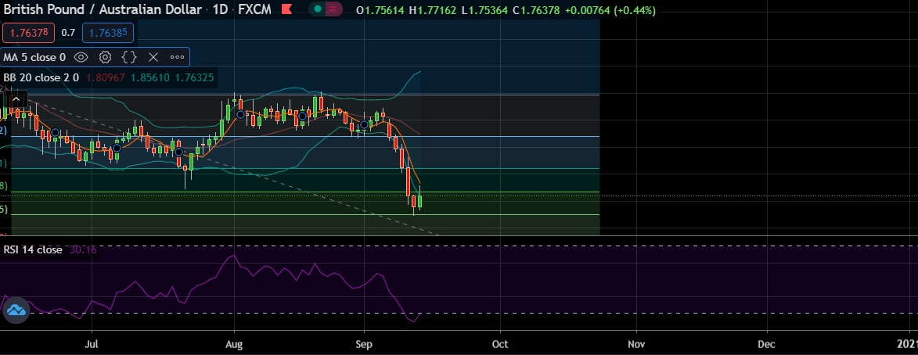Open MA indicator more options menu
The height and width of the screenshot is (355, 918).
pos(177,57)
